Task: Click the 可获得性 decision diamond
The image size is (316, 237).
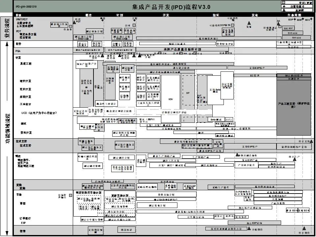Action: click(233, 20)
